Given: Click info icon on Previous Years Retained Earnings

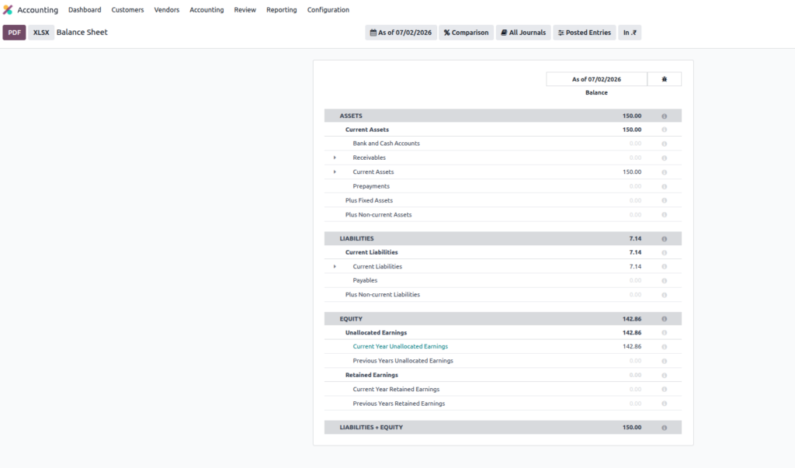Looking at the screenshot, I should pos(665,404).
